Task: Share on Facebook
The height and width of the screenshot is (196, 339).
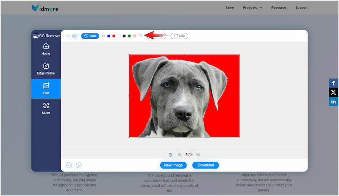Action: (333, 83)
